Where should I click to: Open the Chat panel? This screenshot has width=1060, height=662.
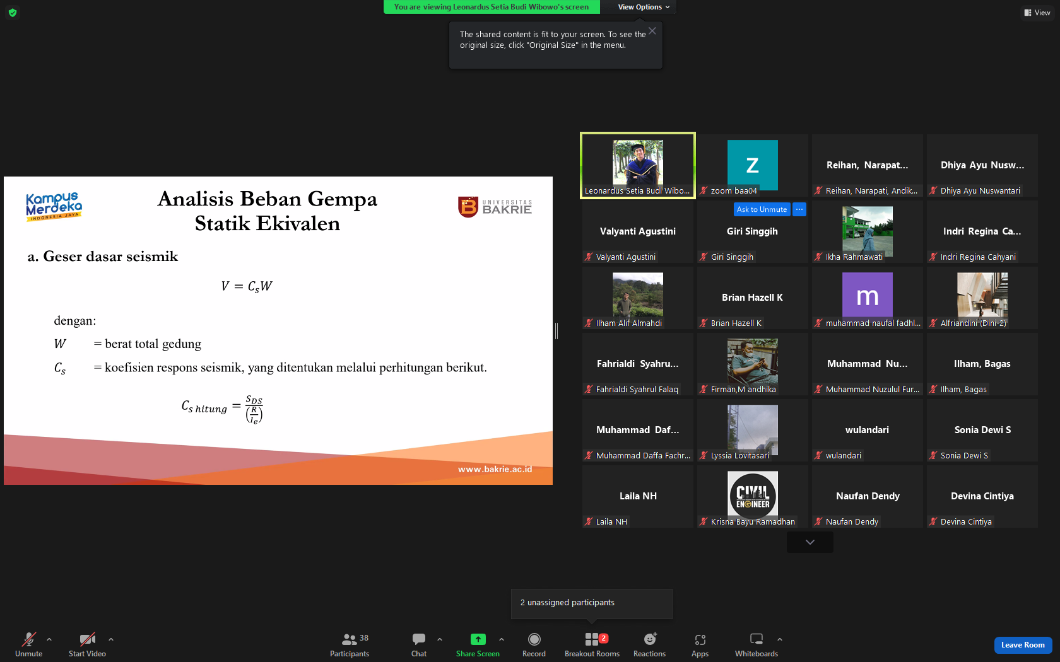coord(419,644)
